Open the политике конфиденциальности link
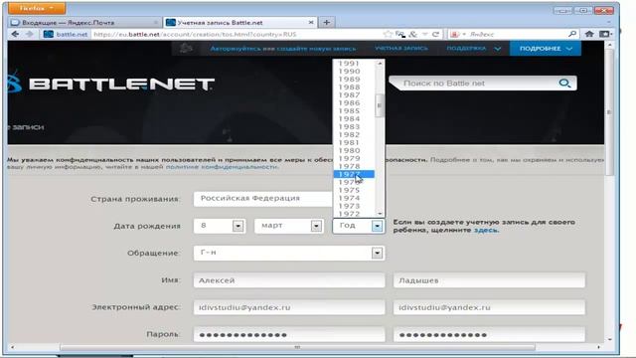 (x=222, y=167)
